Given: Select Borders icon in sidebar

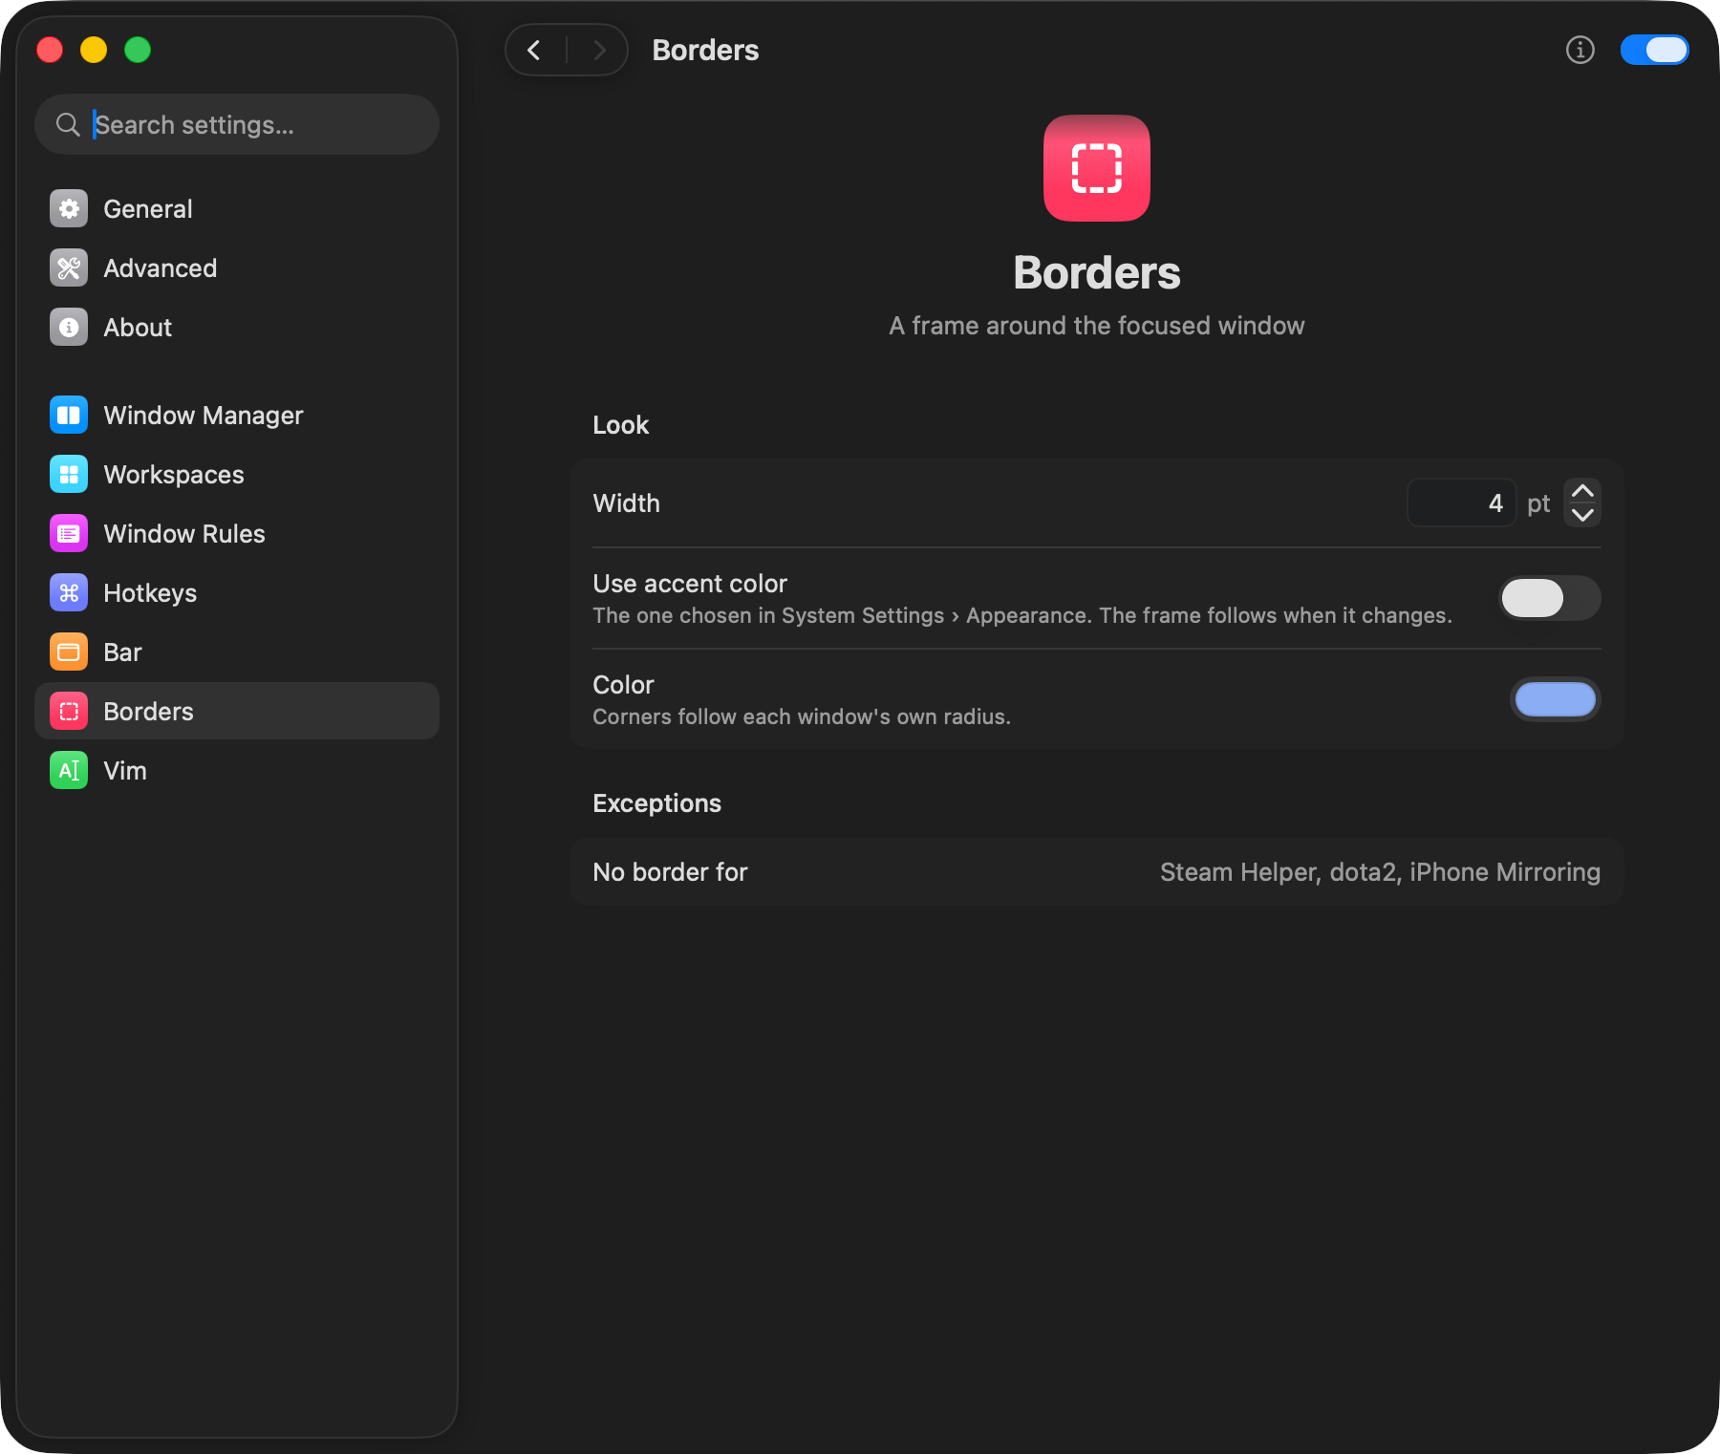Looking at the screenshot, I should (69, 712).
